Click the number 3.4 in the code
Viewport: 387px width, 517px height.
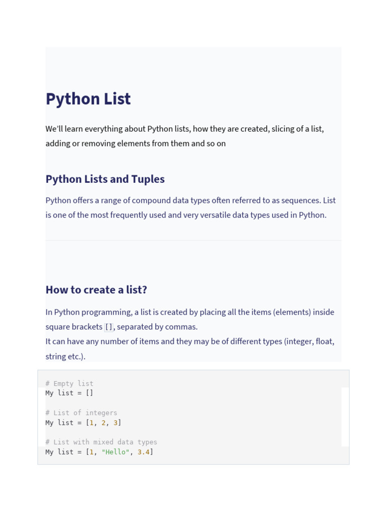pyautogui.click(x=144, y=452)
